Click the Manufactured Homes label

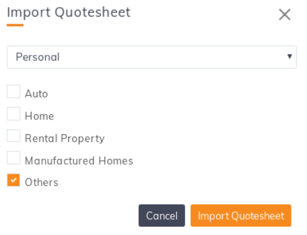tap(79, 161)
